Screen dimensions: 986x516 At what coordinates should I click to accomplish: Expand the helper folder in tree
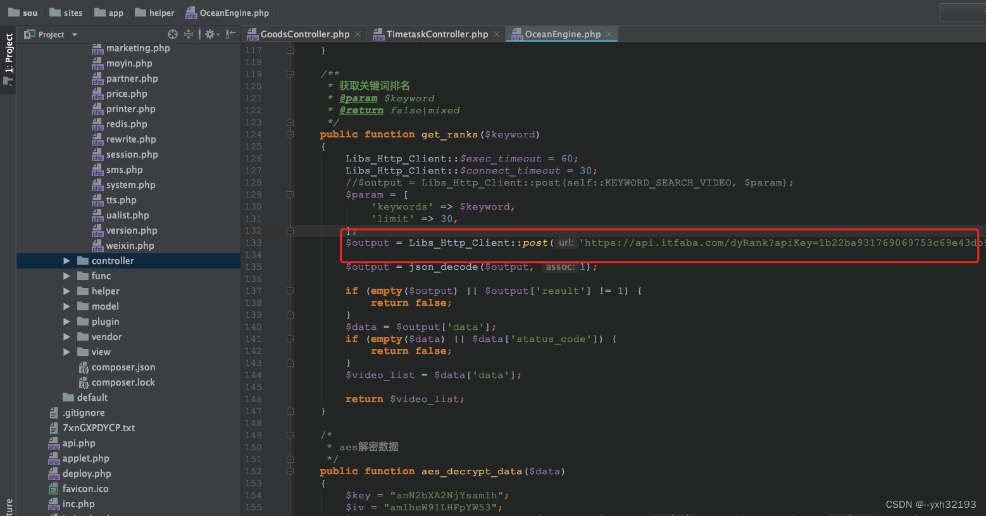[x=66, y=291]
